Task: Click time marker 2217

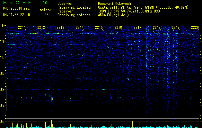Action: click(x=137, y=28)
